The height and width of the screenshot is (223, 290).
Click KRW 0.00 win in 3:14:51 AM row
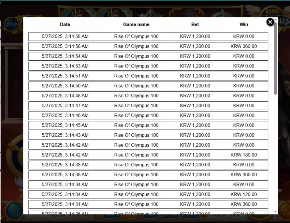coord(244,76)
